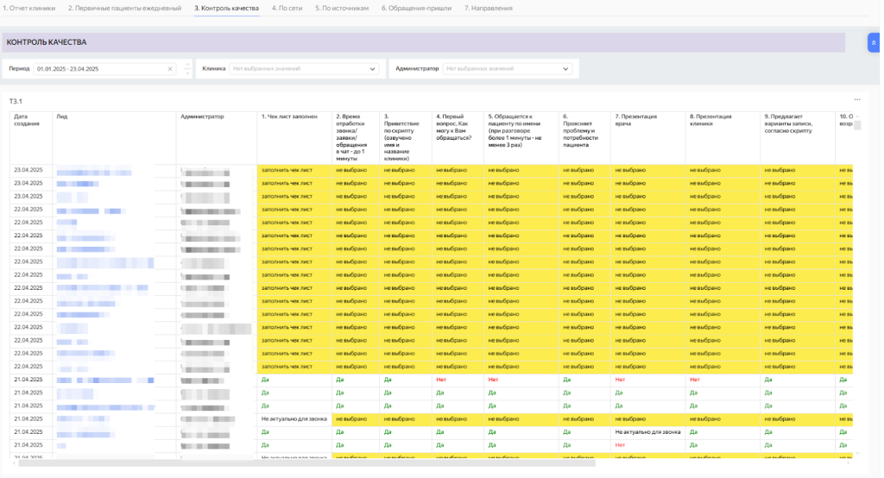Expand the Администратор filter dropdown
The height and width of the screenshot is (478, 884).
(x=565, y=69)
